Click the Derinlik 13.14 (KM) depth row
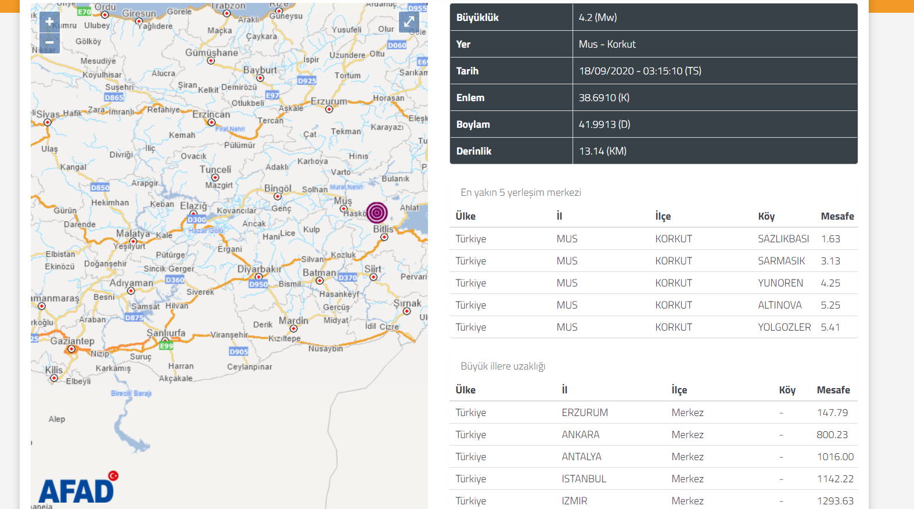 coord(653,151)
